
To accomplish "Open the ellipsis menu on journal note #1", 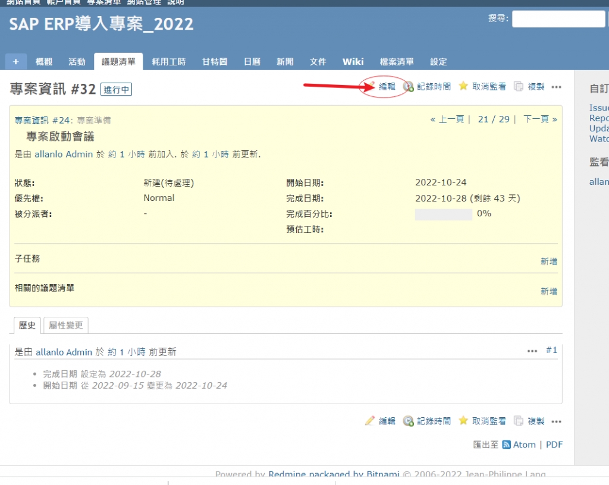I will 532,351.
